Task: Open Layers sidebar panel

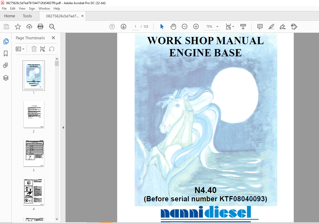Action: point(6,78)
